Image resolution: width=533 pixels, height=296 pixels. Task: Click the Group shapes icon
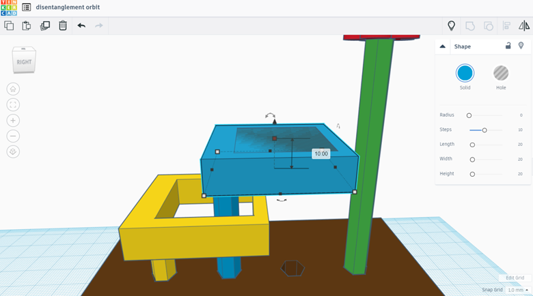pos(470,26)
